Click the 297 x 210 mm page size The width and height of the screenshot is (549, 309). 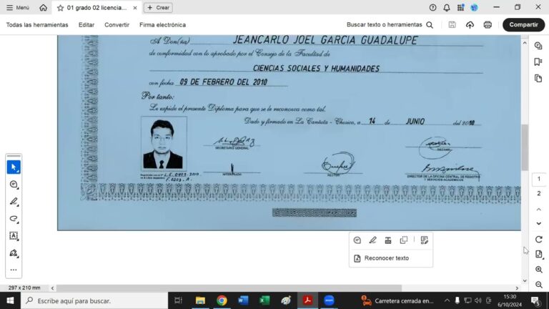click(24, 288)
